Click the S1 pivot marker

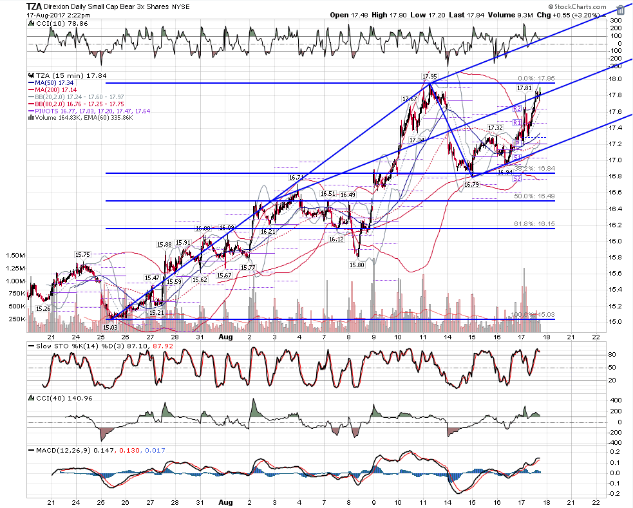coord(517,157)
